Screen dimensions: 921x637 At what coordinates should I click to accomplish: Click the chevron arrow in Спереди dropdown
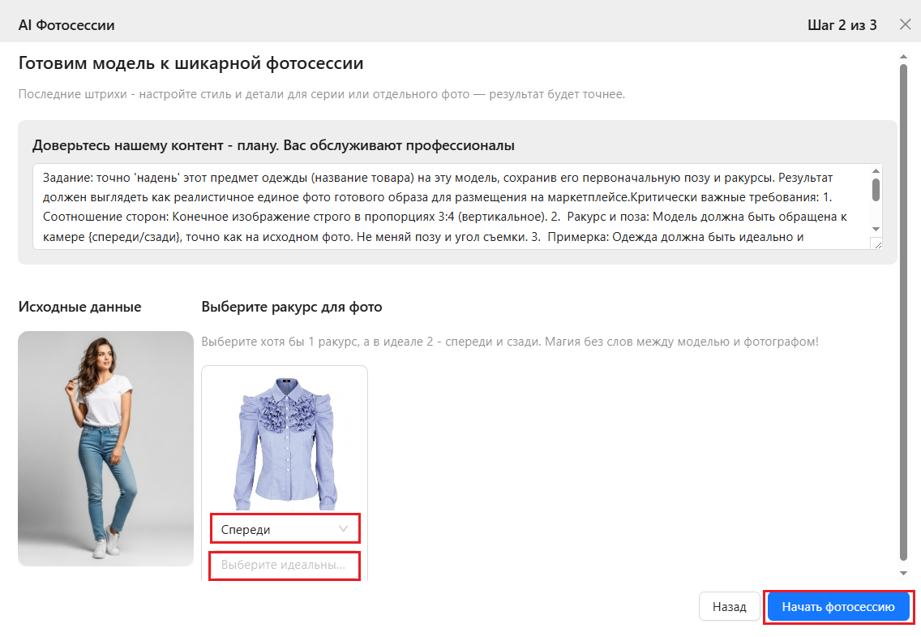pyautogui.click(x=344, y=529)
